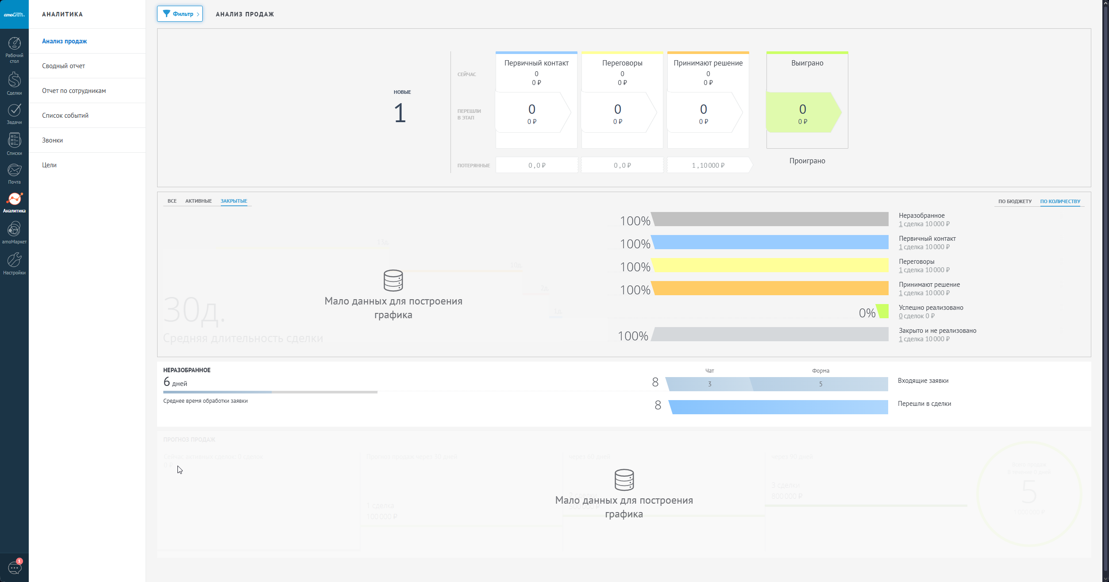This screenshot has height=582, width=1109.
Task: Open the Настройки settings icon
Action: click(x=14, y=263)
